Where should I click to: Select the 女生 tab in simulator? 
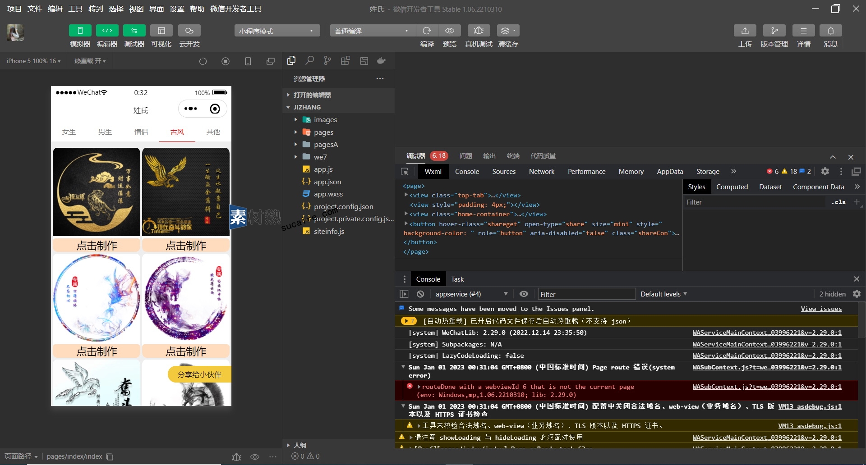pos(69,132)
